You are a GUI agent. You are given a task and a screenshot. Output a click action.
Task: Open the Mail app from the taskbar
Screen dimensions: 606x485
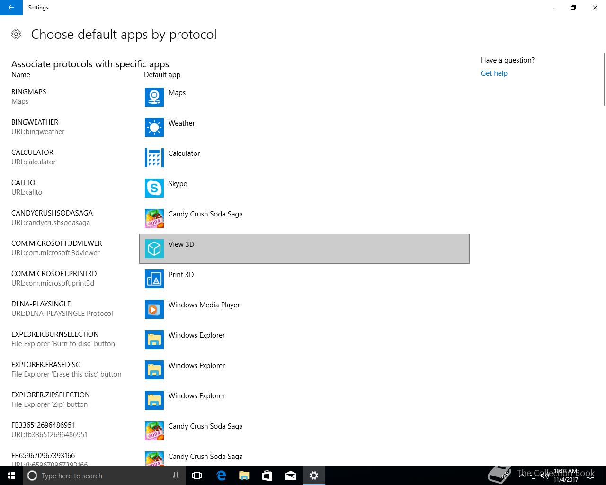[291, 476]
